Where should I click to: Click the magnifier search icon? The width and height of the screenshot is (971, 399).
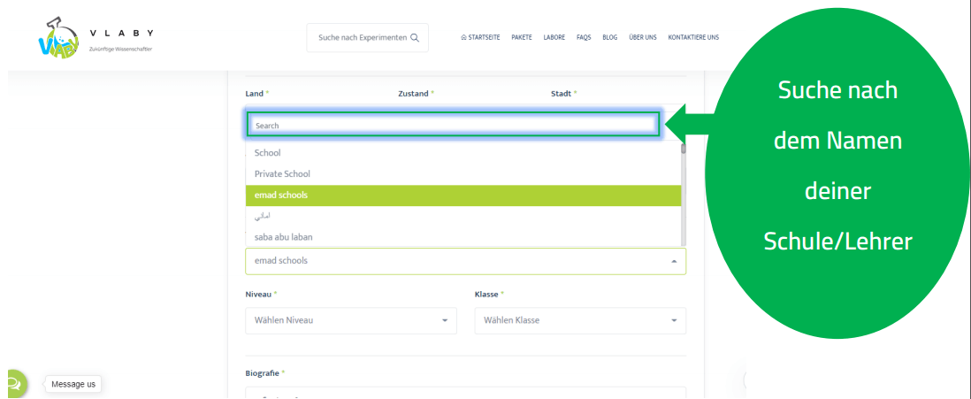point(415,38)
